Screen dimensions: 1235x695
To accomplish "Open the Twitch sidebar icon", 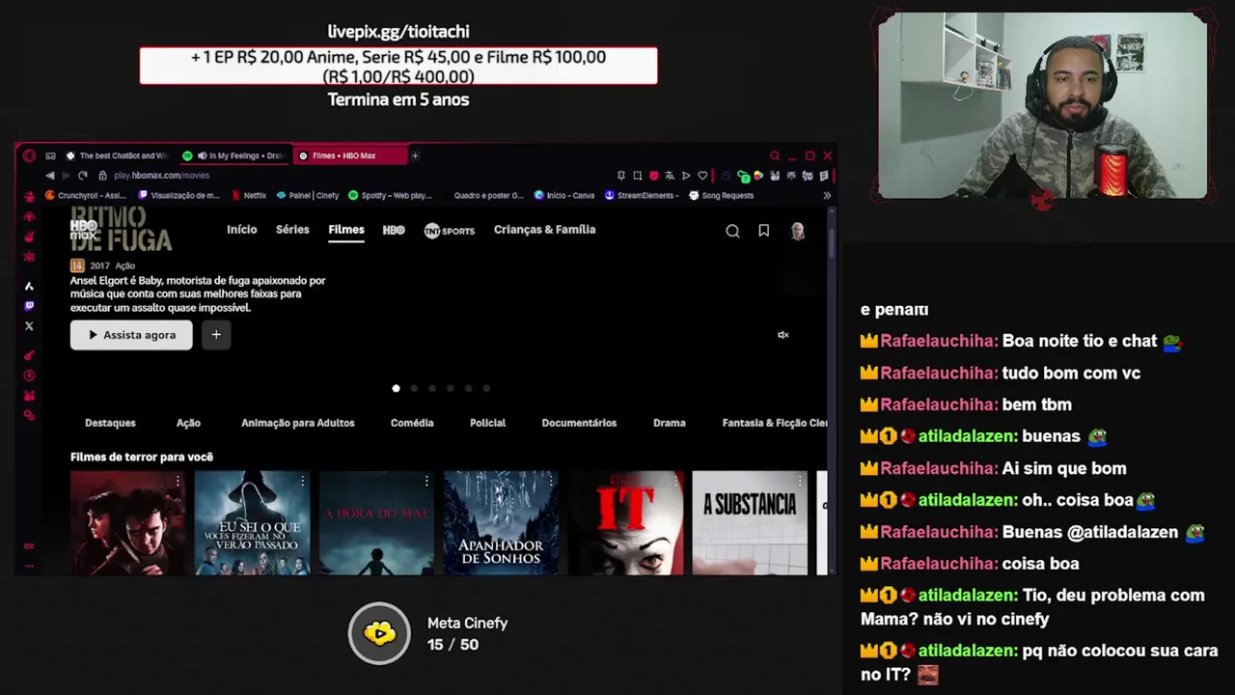I will click(29, 306).
